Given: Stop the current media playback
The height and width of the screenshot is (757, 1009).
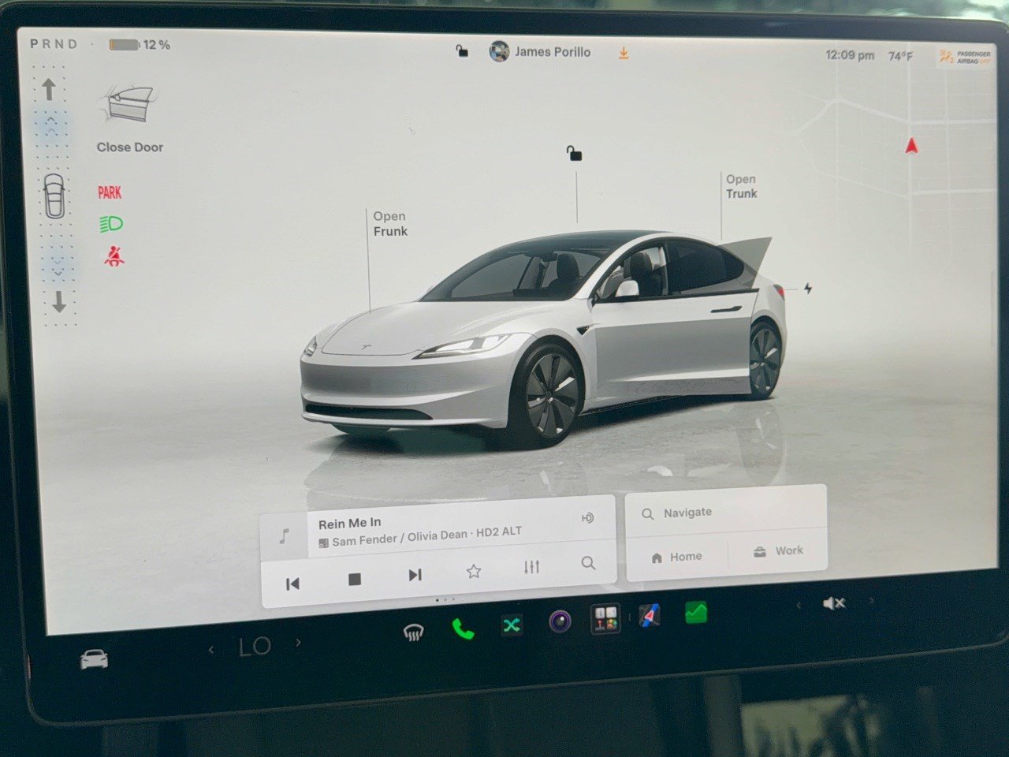Looking at the screenshot, I should tap(355, 579).
